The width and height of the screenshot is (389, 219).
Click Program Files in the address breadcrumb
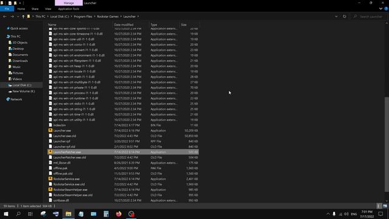click(x=83, y=16)
